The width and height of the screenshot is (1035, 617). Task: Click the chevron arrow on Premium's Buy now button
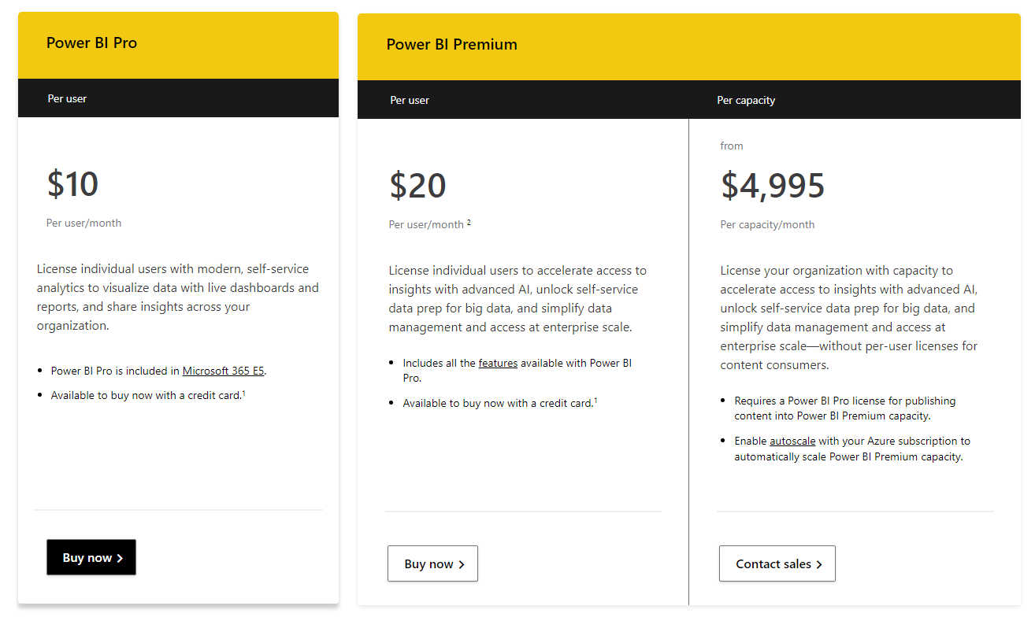click(462, 563)
